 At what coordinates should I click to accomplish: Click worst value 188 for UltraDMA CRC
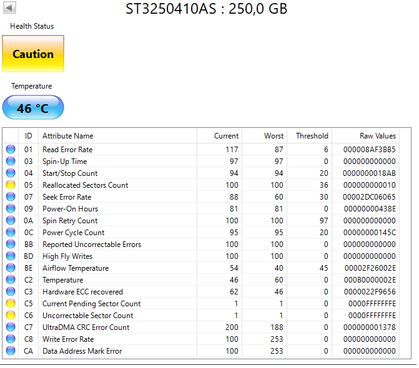(x=277, y=327)
